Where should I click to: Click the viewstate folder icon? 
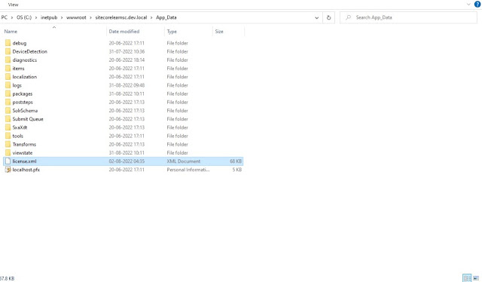pyautogui.click(x=8, y=153)
